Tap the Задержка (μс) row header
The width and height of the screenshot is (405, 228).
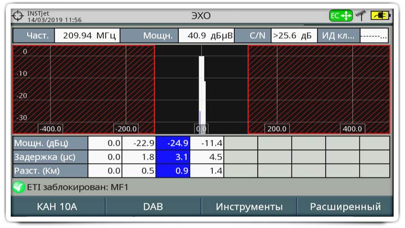pos(51,157)
